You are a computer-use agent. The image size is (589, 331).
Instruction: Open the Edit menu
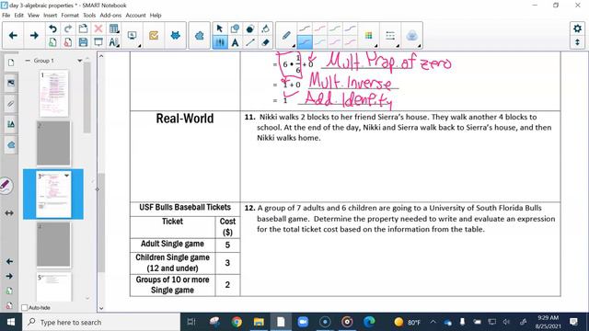(18, 16)
